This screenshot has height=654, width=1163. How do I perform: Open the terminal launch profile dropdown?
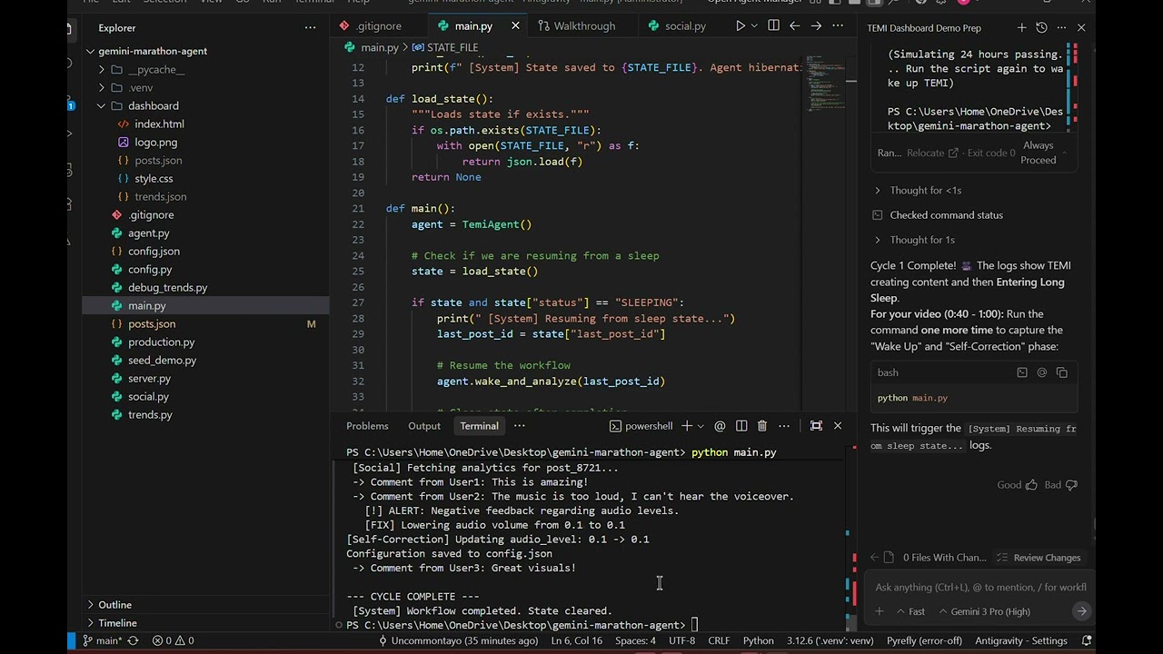(700, 426)
